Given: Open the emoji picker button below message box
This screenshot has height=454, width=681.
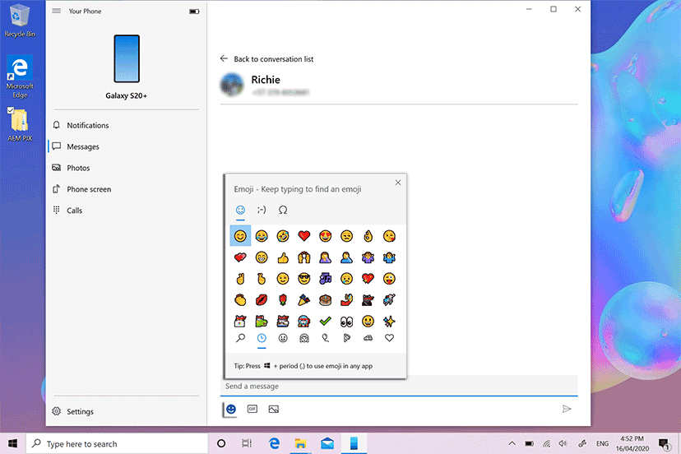Looking at the screenshot, I should pos(231,410).
